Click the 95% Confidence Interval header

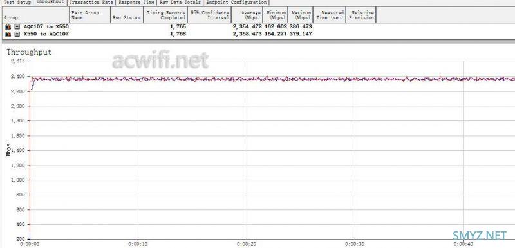(209, 15)
